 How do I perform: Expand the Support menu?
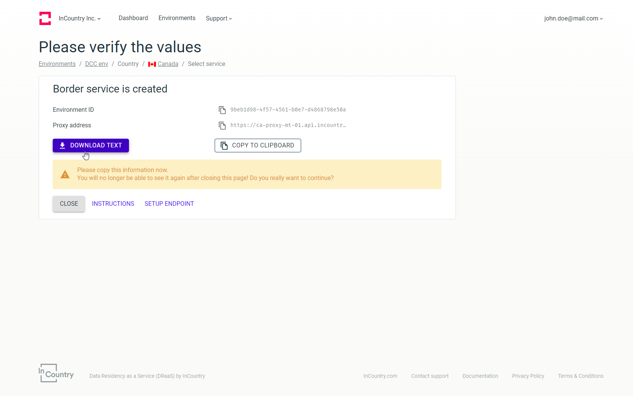pos(219,18)
